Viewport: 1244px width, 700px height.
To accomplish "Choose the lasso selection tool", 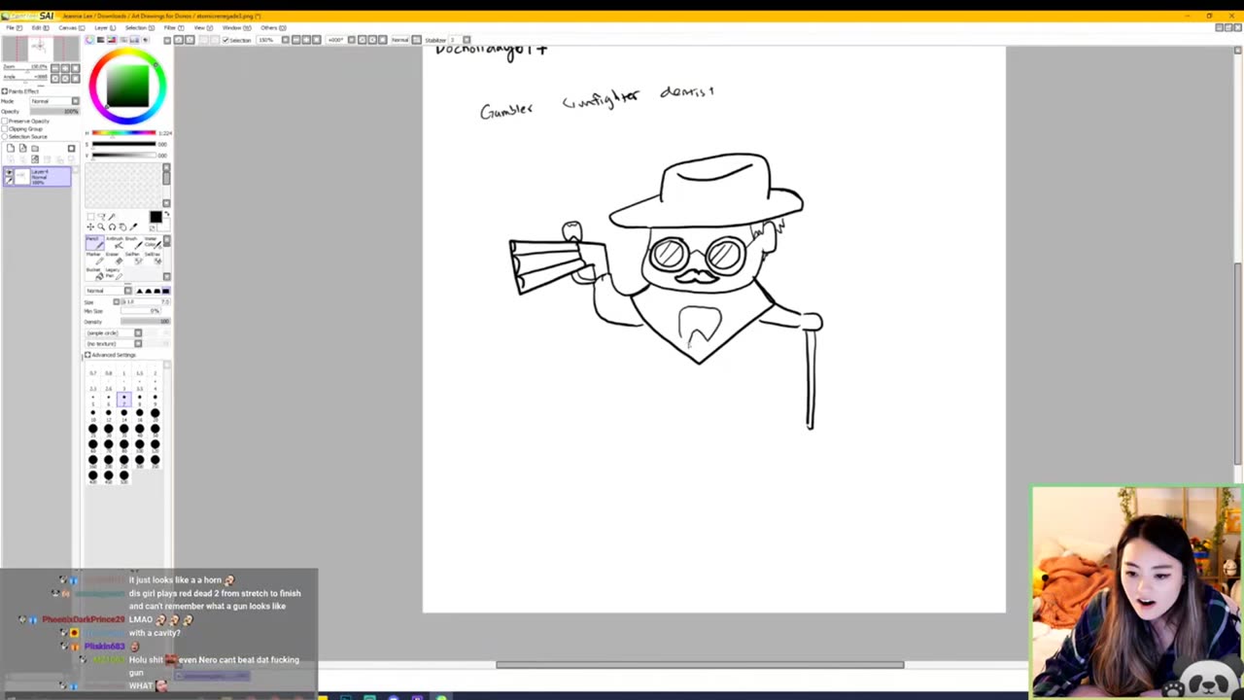I will pyautogui.click(x=101, y=217).
